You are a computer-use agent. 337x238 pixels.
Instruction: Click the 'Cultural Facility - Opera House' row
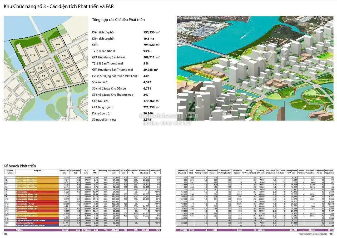pos(37,225)
